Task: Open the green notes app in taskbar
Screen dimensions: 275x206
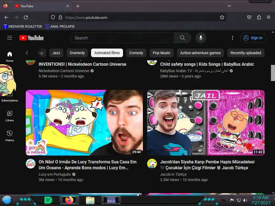Action: 48,200
